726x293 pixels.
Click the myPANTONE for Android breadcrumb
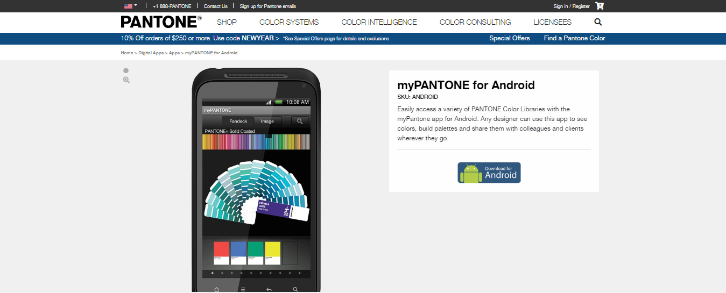click(x=212, y=53)
